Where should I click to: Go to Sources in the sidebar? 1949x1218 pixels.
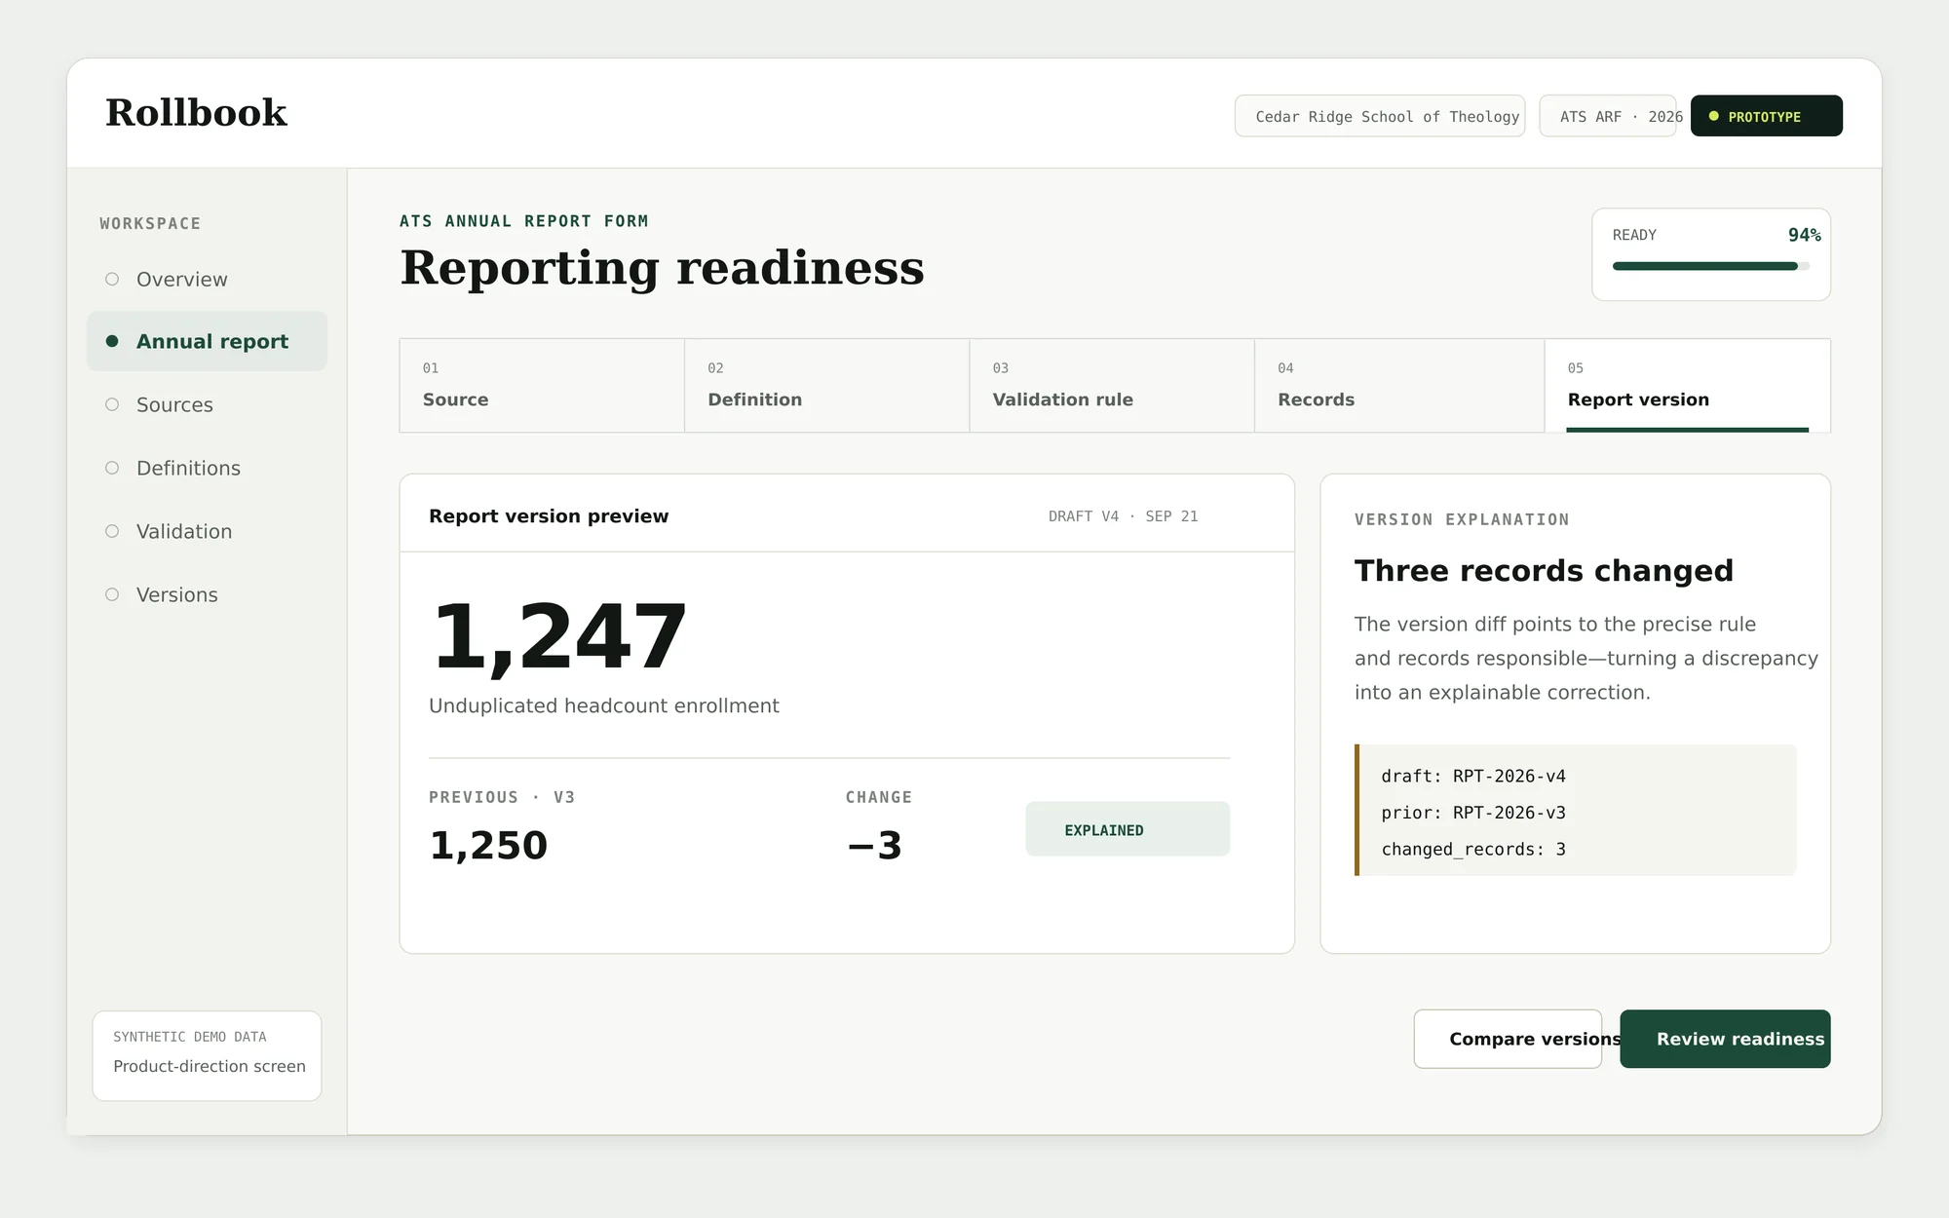(207, 404)
